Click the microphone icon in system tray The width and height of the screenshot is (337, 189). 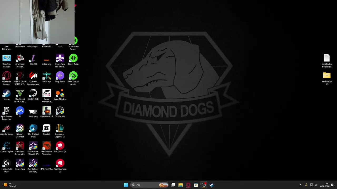click(x=306, y=185)
